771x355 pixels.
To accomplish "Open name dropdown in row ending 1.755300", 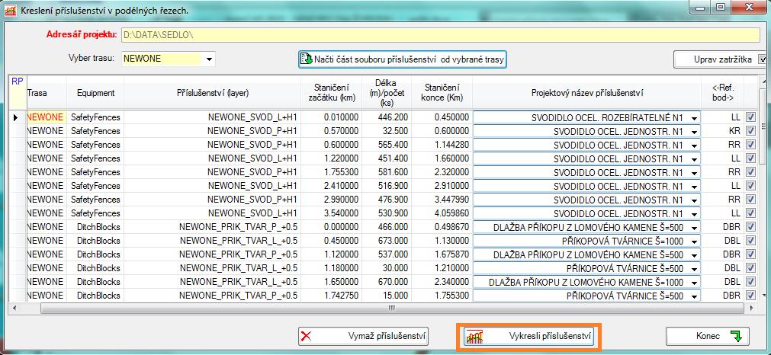I will tap(694, 296).
